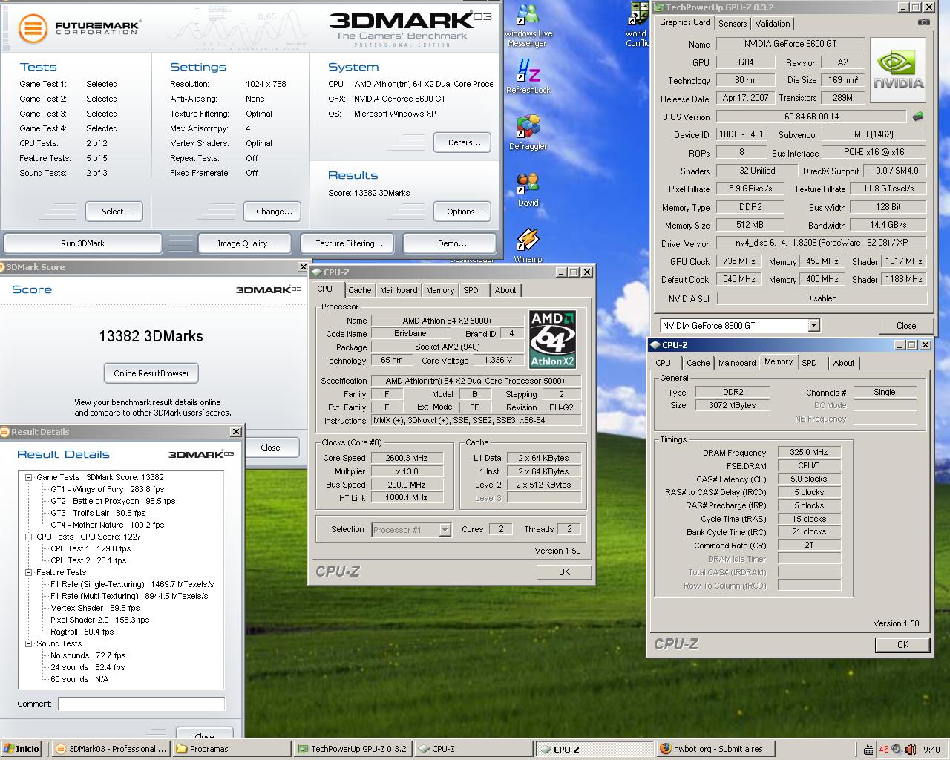This screenshot has height=760, width=950.
Task: Click the Change settings button
Action: pyautogui.click(x=274, y=212)
